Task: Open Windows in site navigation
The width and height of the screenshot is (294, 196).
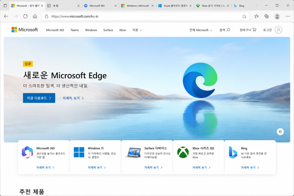Action: [x=91, y=30]
